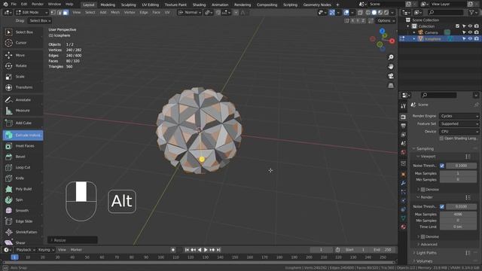Click the Blender logo menu
482x271 pixels.
click(x=5, y=5)
